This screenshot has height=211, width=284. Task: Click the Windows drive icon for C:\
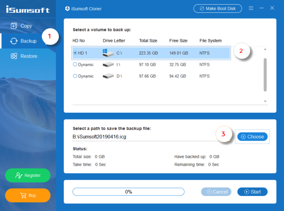pyautogui.click(x=108, y=53)
